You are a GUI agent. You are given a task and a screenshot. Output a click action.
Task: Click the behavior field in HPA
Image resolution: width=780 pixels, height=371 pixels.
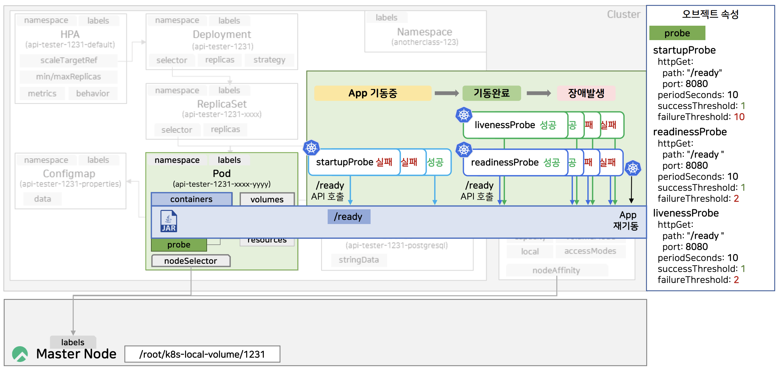(x=93, y=93)
